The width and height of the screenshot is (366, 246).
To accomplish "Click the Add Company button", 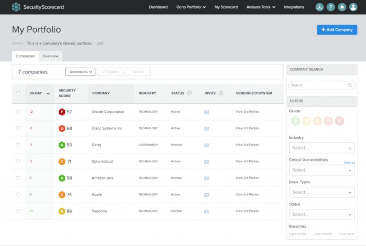I will tap(337, 30).
